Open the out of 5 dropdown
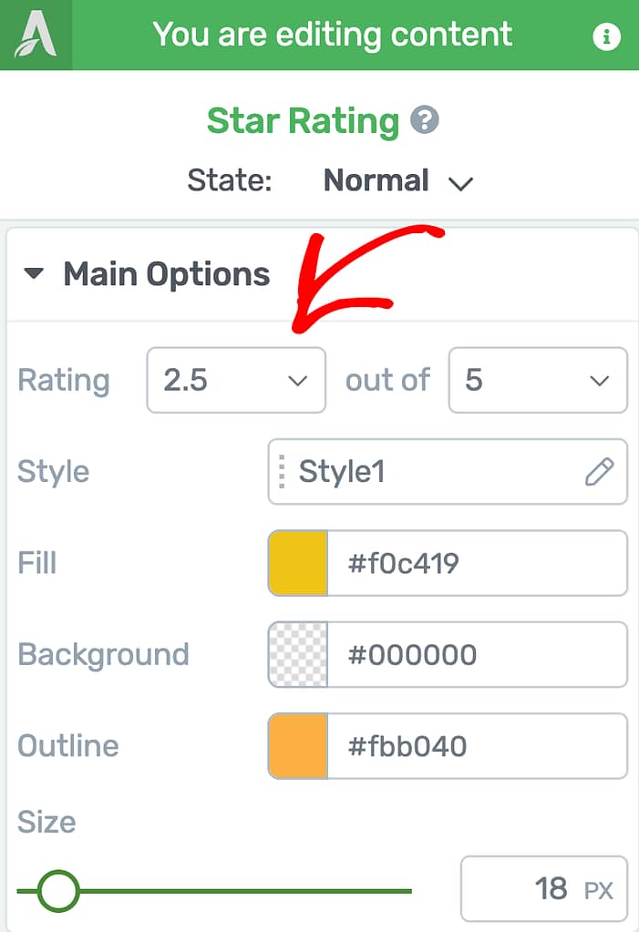This screenshot has width=639, height=932. (537, 381)
